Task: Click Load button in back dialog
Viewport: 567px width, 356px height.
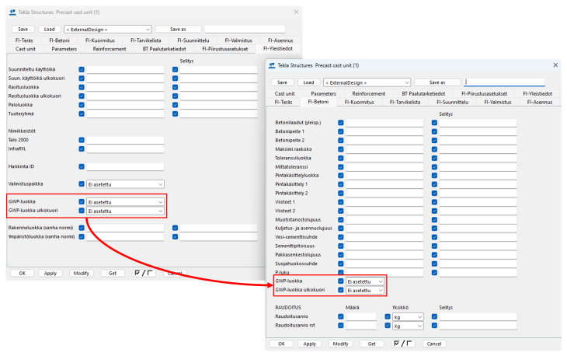Action: click(49, 30)
